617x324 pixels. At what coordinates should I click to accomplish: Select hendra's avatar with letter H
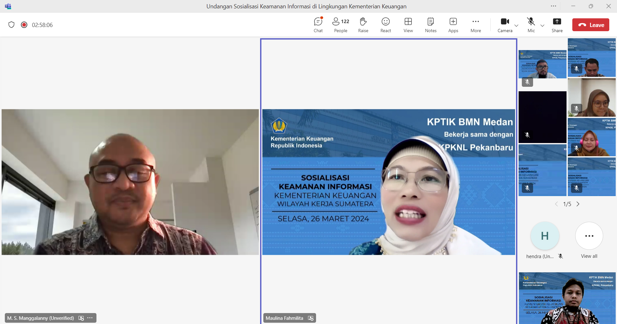tap(545, 236)
